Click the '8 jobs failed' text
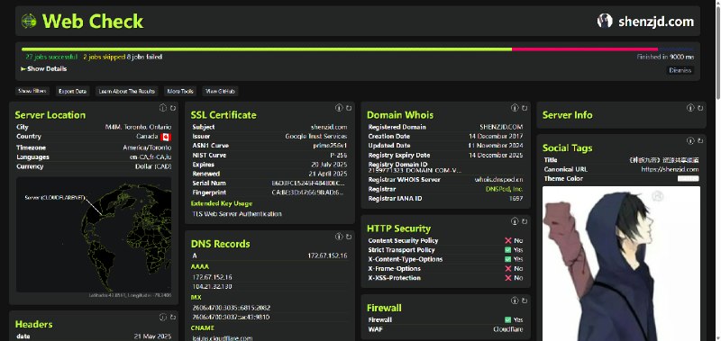The width and height of the screenshot is (721, 341). tap(144, 57)
